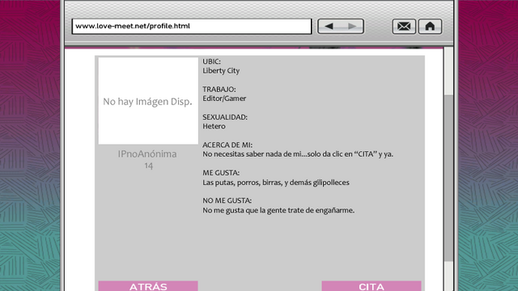The width and height of the screenshot is (518, 291).
Task: Click the NO ME GUSTA: label
Action: point(227,200)
